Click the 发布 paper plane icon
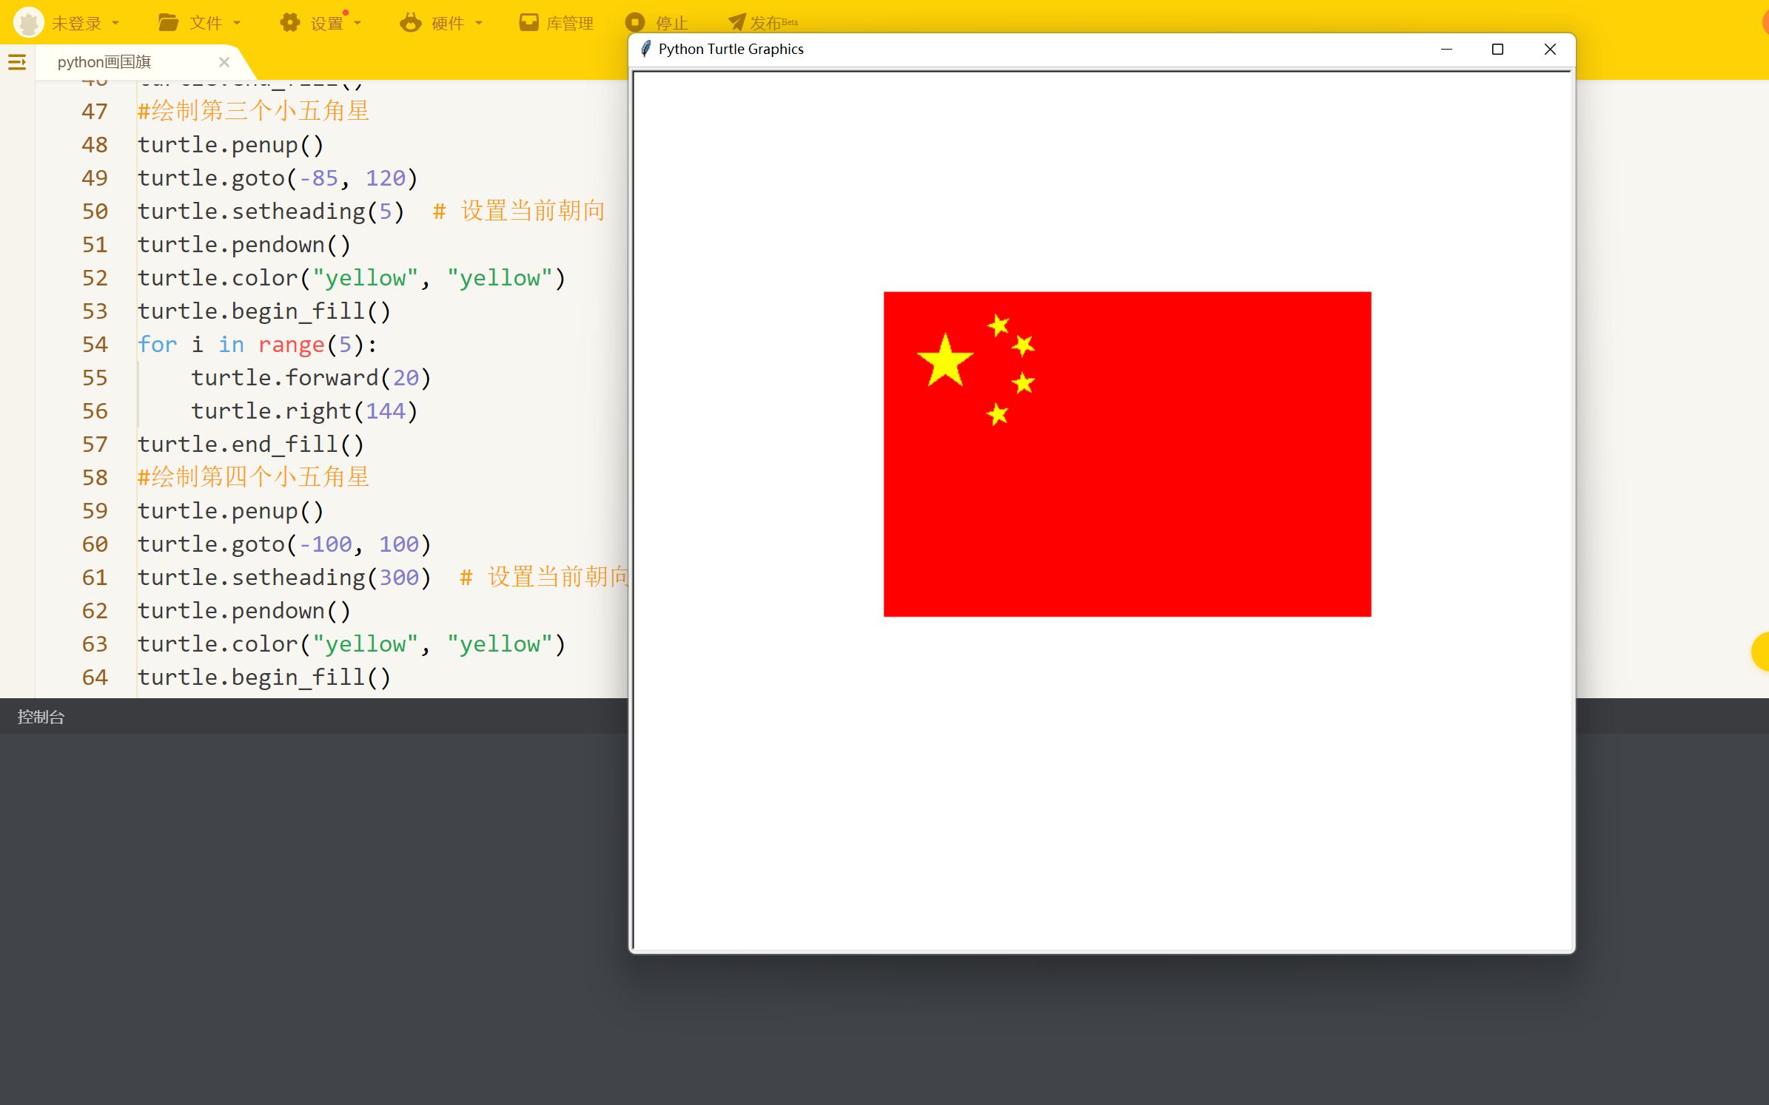 (736, 23)
